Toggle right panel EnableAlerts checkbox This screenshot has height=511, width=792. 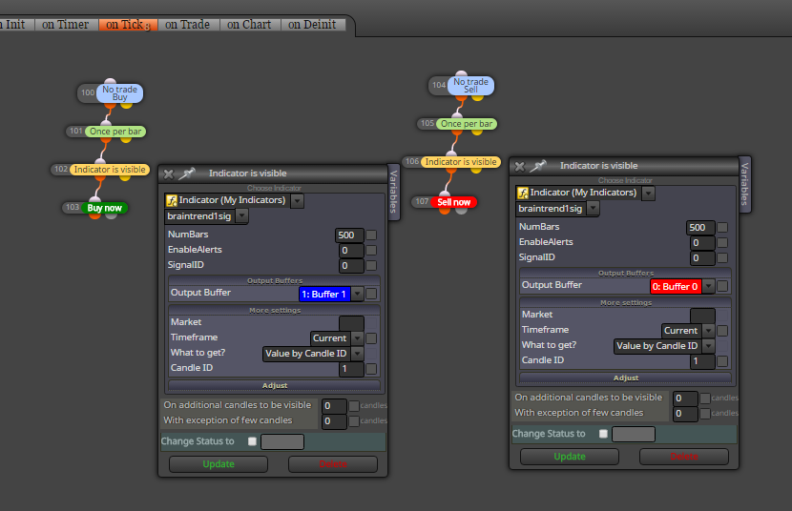[x=722, y=243]
